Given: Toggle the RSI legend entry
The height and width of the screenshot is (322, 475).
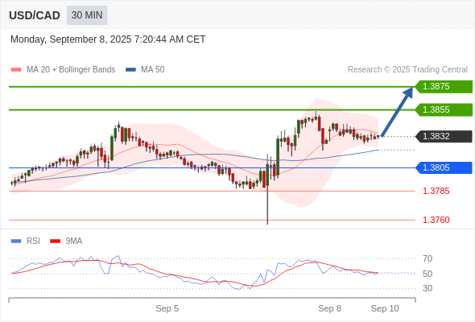Looking at the screenshot, I should tap(26, 242).
